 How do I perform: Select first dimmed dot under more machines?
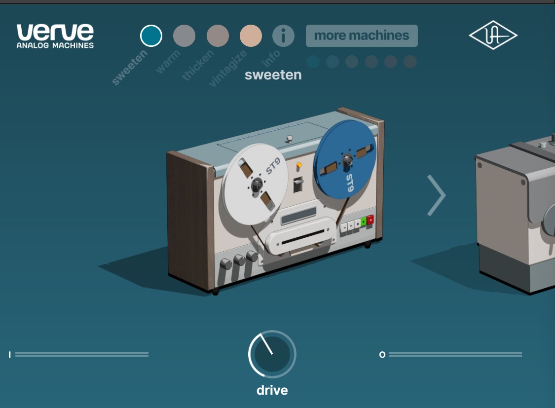313,62
